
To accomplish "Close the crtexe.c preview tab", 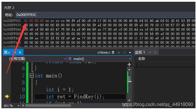I will pos(124,52).
